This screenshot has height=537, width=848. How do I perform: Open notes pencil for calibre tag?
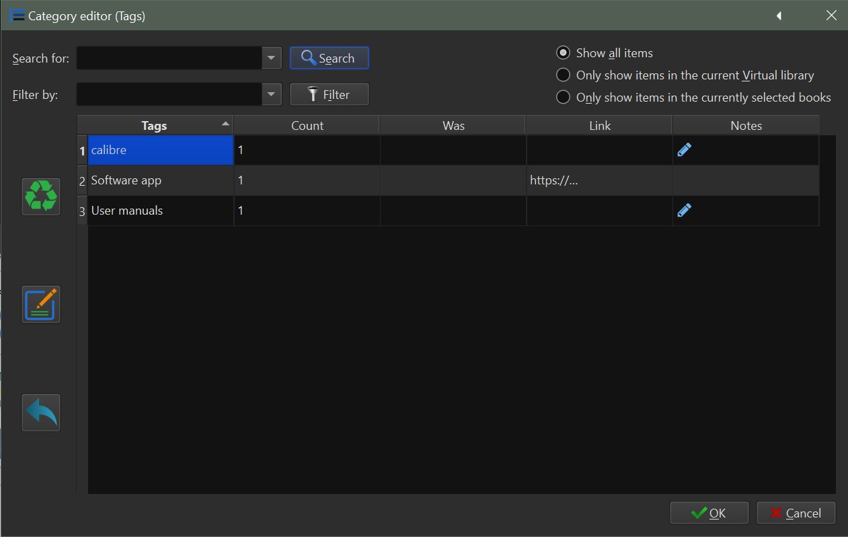coord(684,150)
